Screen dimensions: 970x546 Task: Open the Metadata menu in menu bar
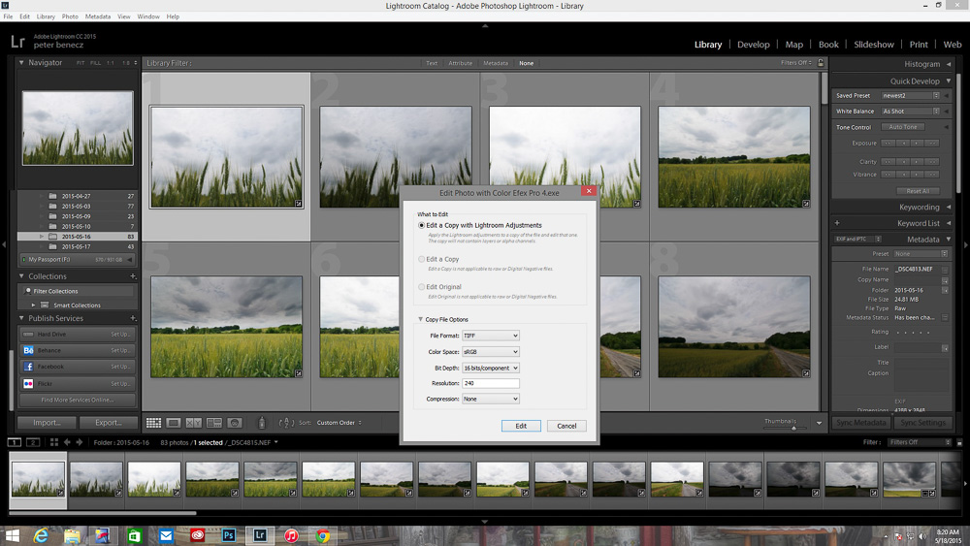97,16
